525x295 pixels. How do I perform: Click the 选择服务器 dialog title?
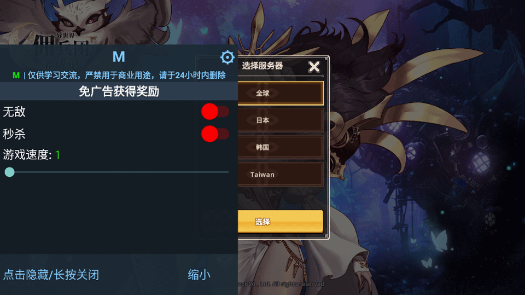(x=262, y=66)
